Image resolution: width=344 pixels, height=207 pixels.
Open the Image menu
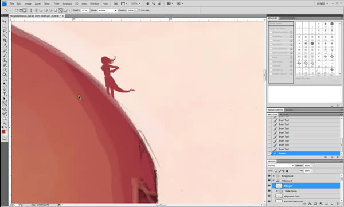tap(28, 4)
